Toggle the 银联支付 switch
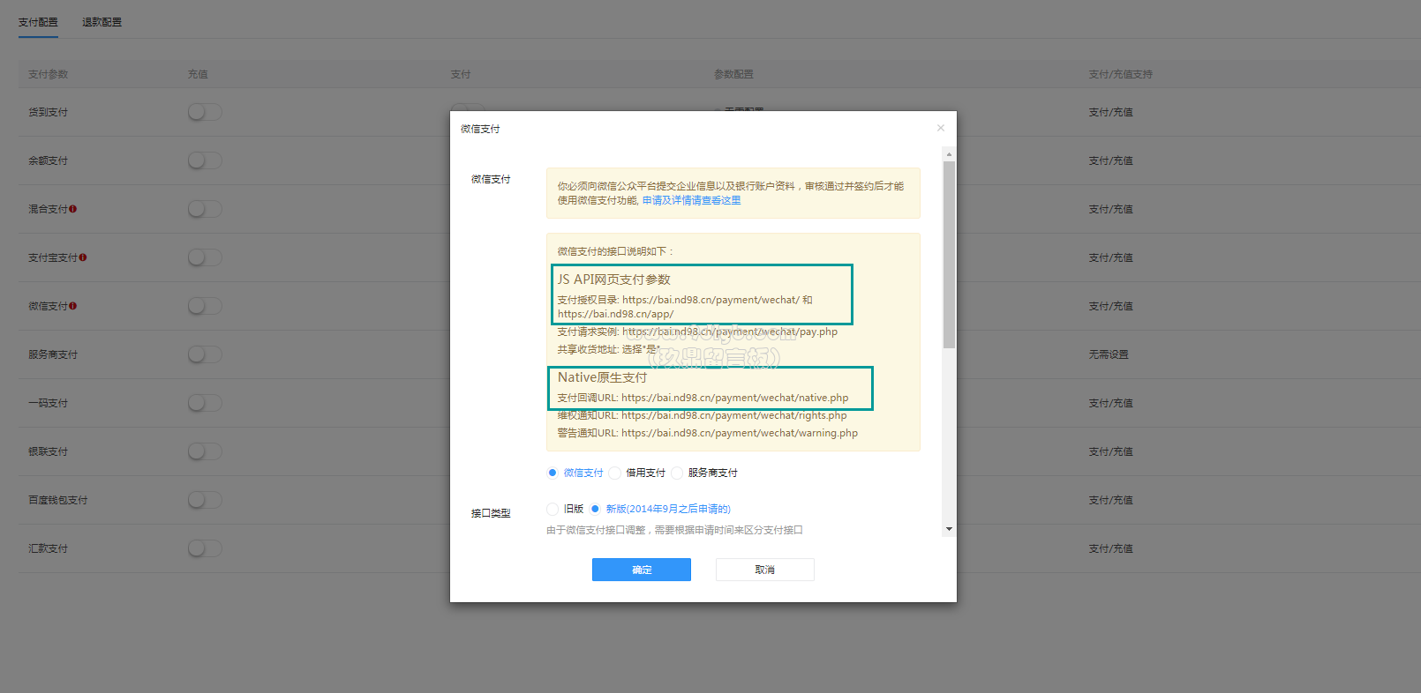 point(205,451)
